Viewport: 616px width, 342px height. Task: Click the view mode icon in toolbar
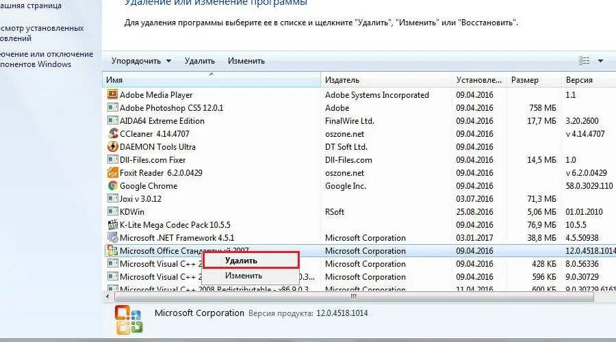click(585, 60)
